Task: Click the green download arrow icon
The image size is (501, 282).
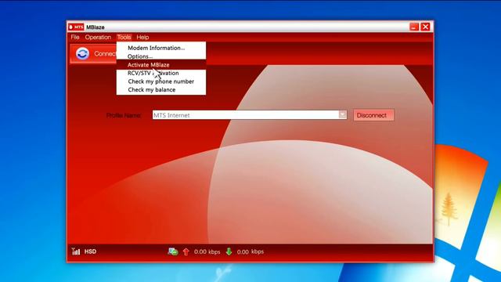Action: [x=229, y=251]
